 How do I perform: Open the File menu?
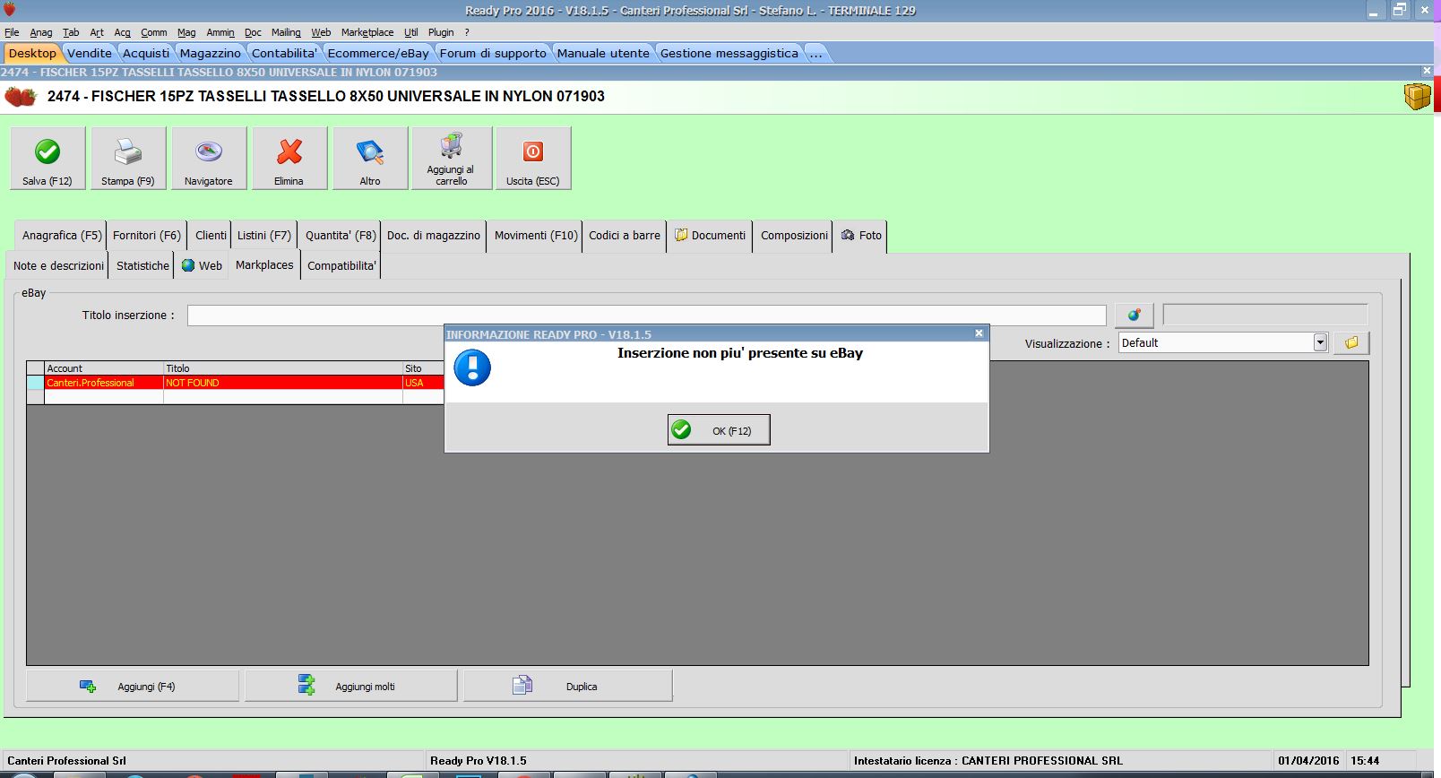12,32
